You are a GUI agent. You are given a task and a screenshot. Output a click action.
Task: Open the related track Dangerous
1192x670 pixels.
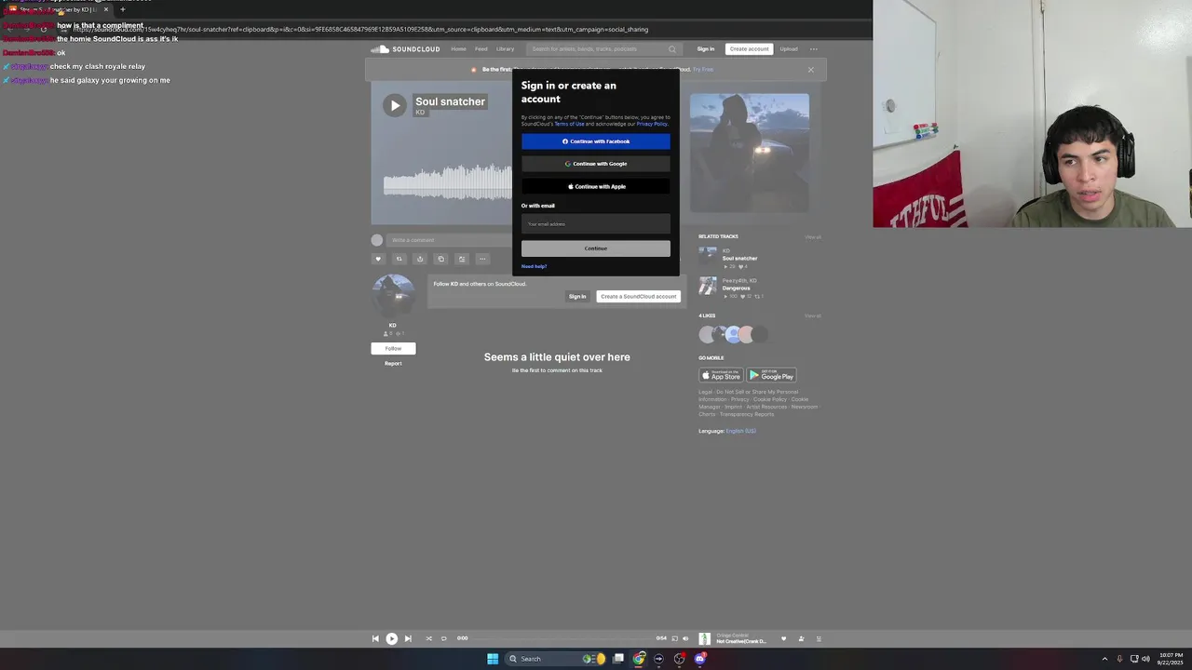click(736, 288)
